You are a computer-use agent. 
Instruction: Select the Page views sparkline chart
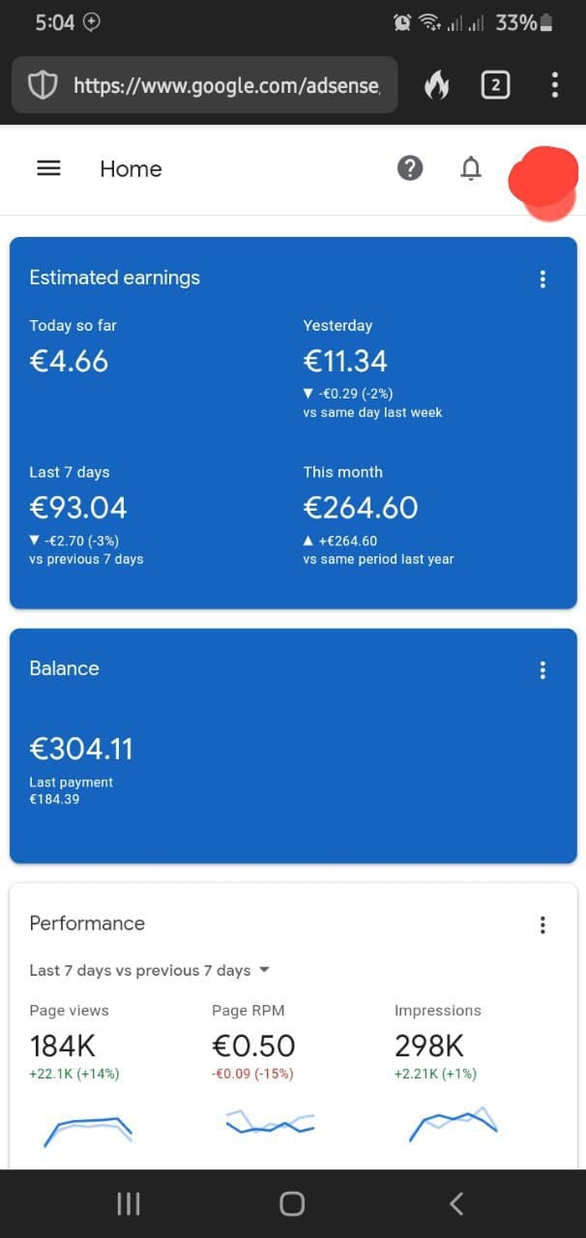point(88,1131)
